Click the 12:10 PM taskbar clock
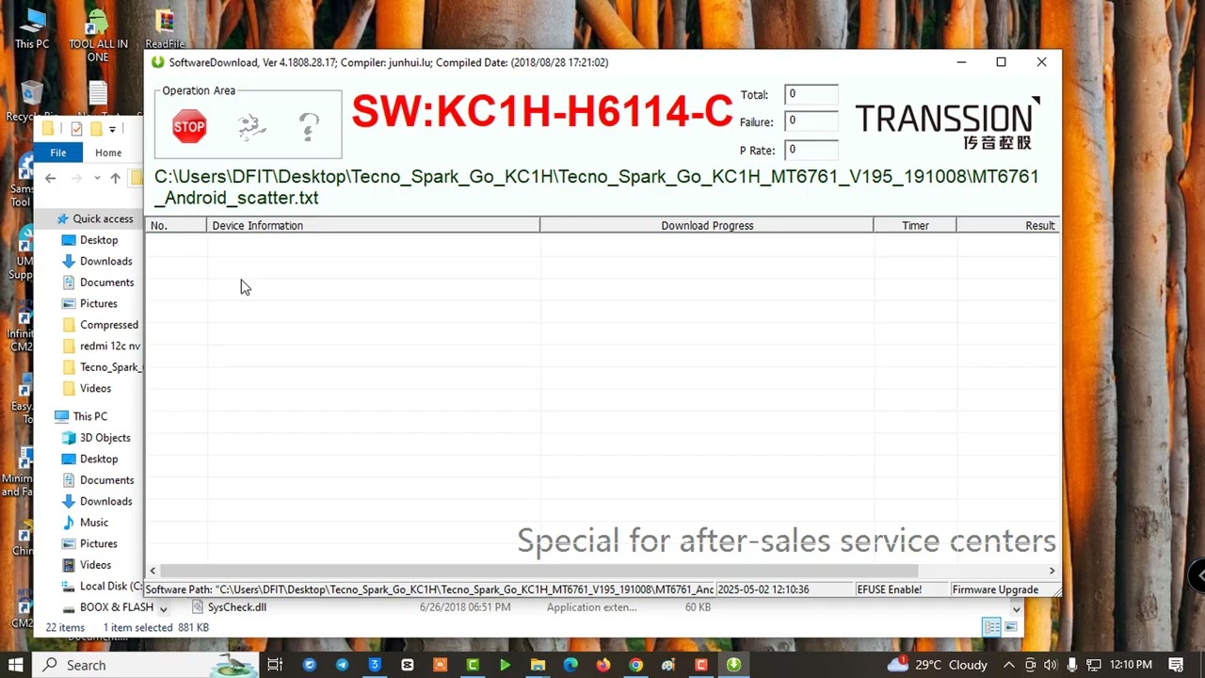1205x678 pixels. tap(1130, 665)
